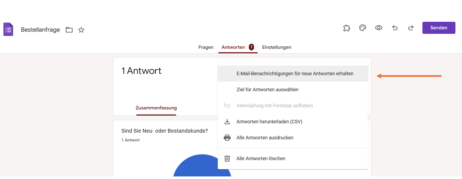462x179 pixels.
Task: Preview the form with eye icon
Action: pos(379,28)
